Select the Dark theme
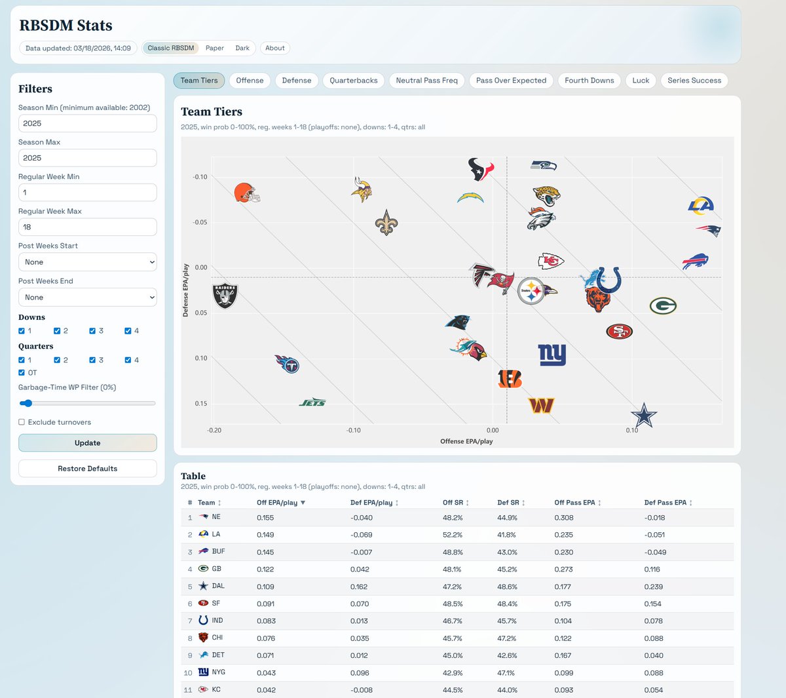This screenshot has height=698, width=786. pyautogui.click(x=242, y=48)
